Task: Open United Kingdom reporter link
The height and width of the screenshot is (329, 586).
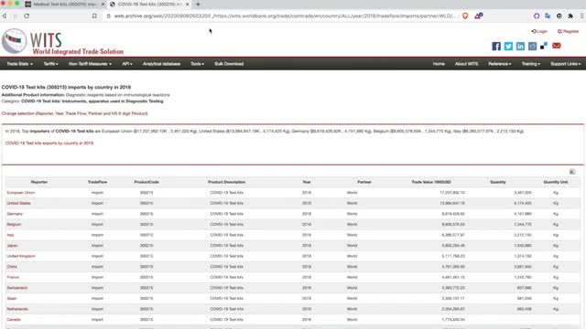Action: pyautogui.click(x=21, y=256)
